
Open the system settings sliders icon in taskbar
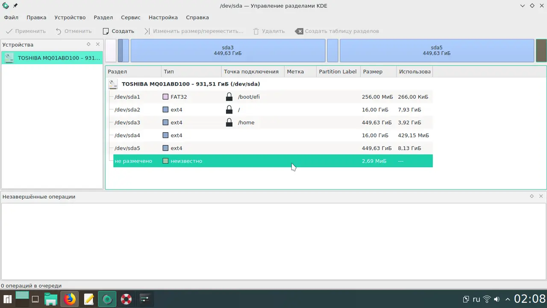(x=145, y=299)
